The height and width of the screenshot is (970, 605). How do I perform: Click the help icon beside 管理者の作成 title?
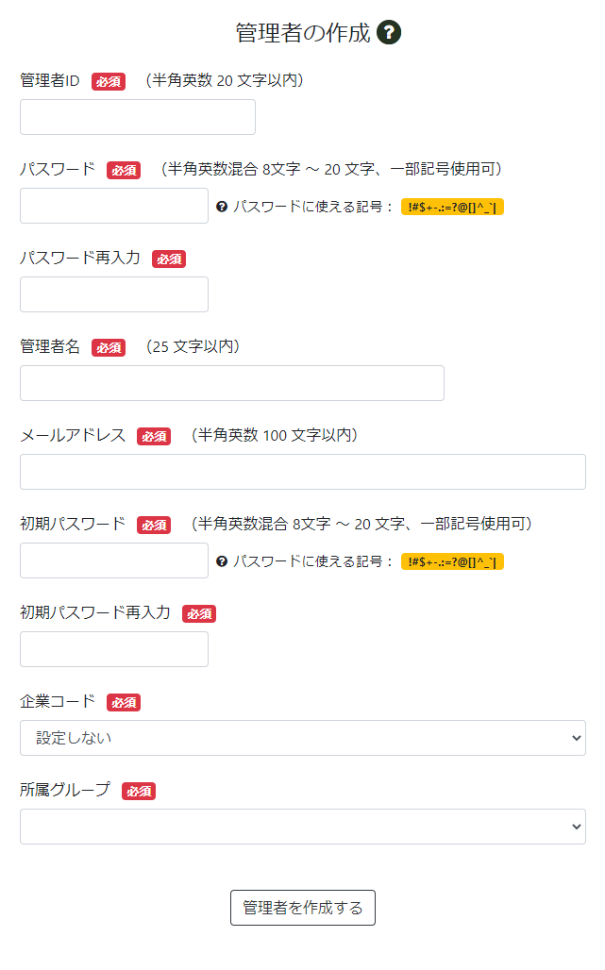coord(389,33)
